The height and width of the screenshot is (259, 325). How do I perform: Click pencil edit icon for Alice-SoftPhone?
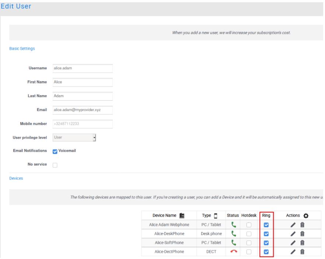(x=293, y=243)
